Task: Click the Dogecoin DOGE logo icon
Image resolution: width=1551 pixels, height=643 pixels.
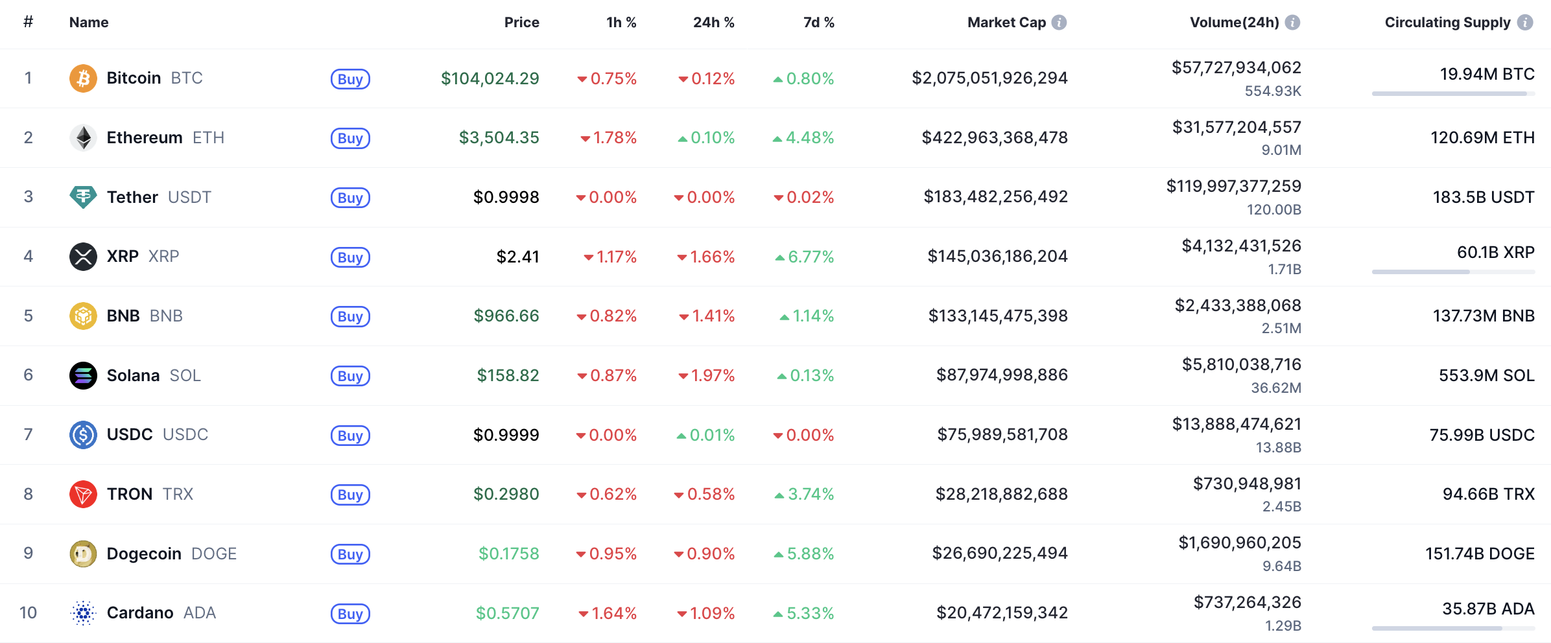Action: pyautogui.click(x=83, y=553)
